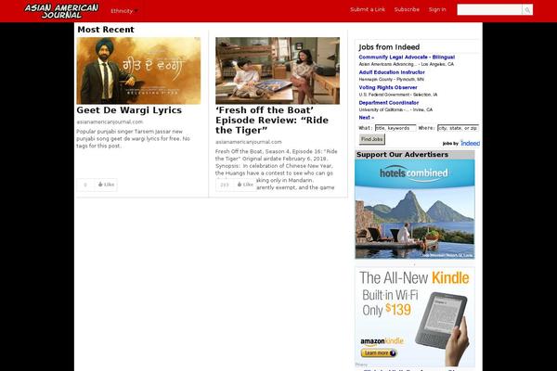Screen dimensions: 557x371
Task: Open Submit a Link
Action: pyautogui.click(x=368, y=9)
